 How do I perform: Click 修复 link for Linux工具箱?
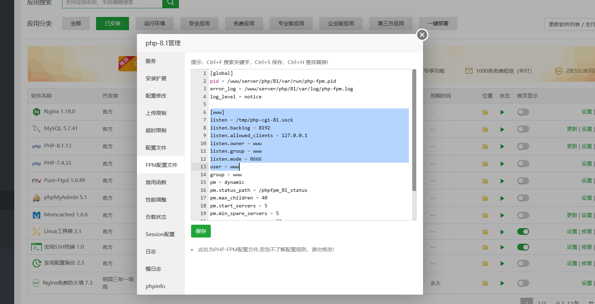click(x=587, y=232)
